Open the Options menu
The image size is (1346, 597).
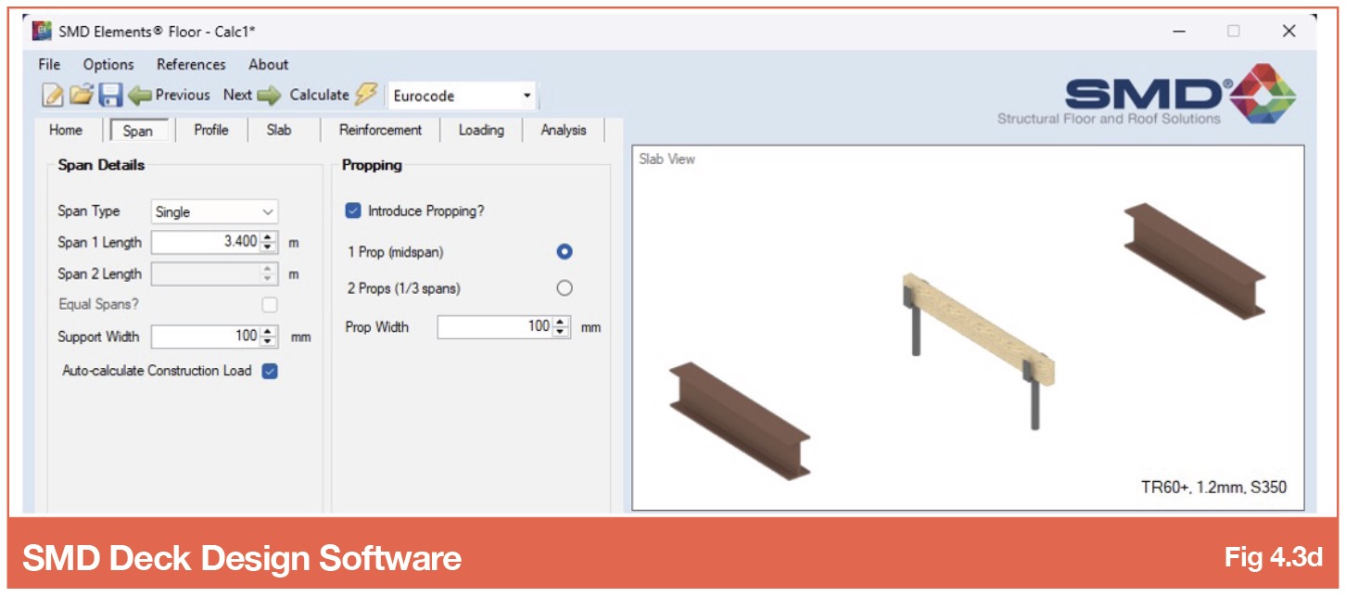click(108, 64)
